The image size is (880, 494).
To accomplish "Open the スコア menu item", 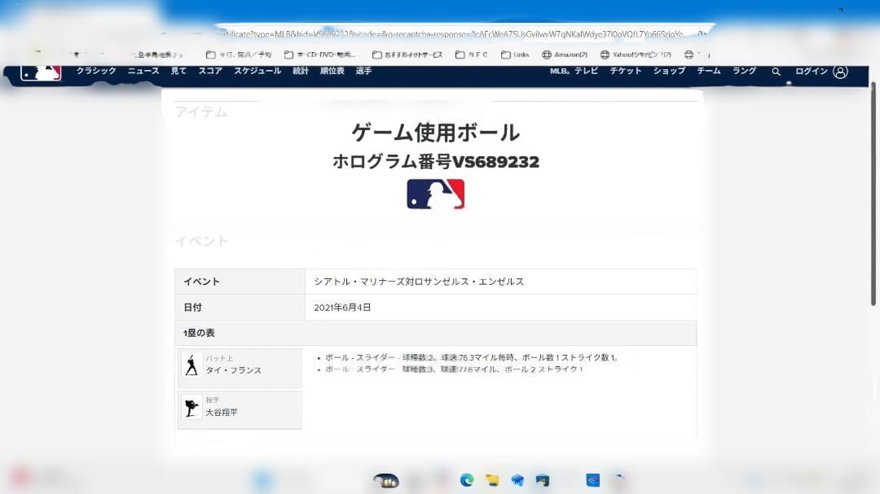I will pyautogui.click(x=210, y=71).
